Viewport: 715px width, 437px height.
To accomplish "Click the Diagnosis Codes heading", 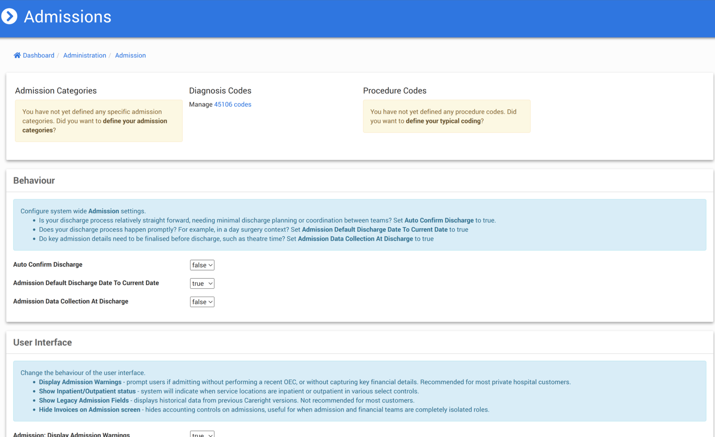I will click(220, 91).
